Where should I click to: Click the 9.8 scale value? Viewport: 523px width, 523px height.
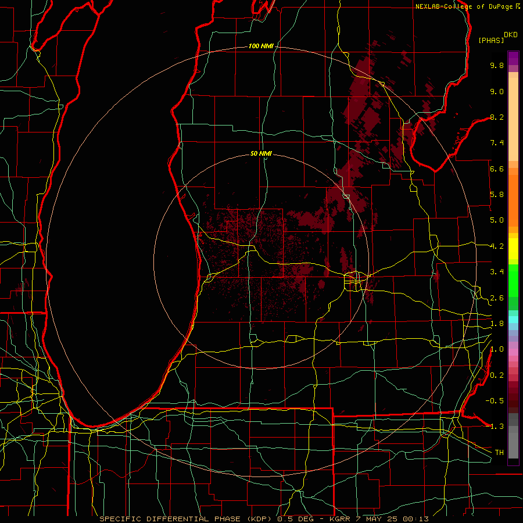497,65
